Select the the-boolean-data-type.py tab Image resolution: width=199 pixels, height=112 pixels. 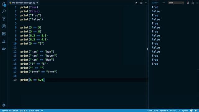point(24,3)
